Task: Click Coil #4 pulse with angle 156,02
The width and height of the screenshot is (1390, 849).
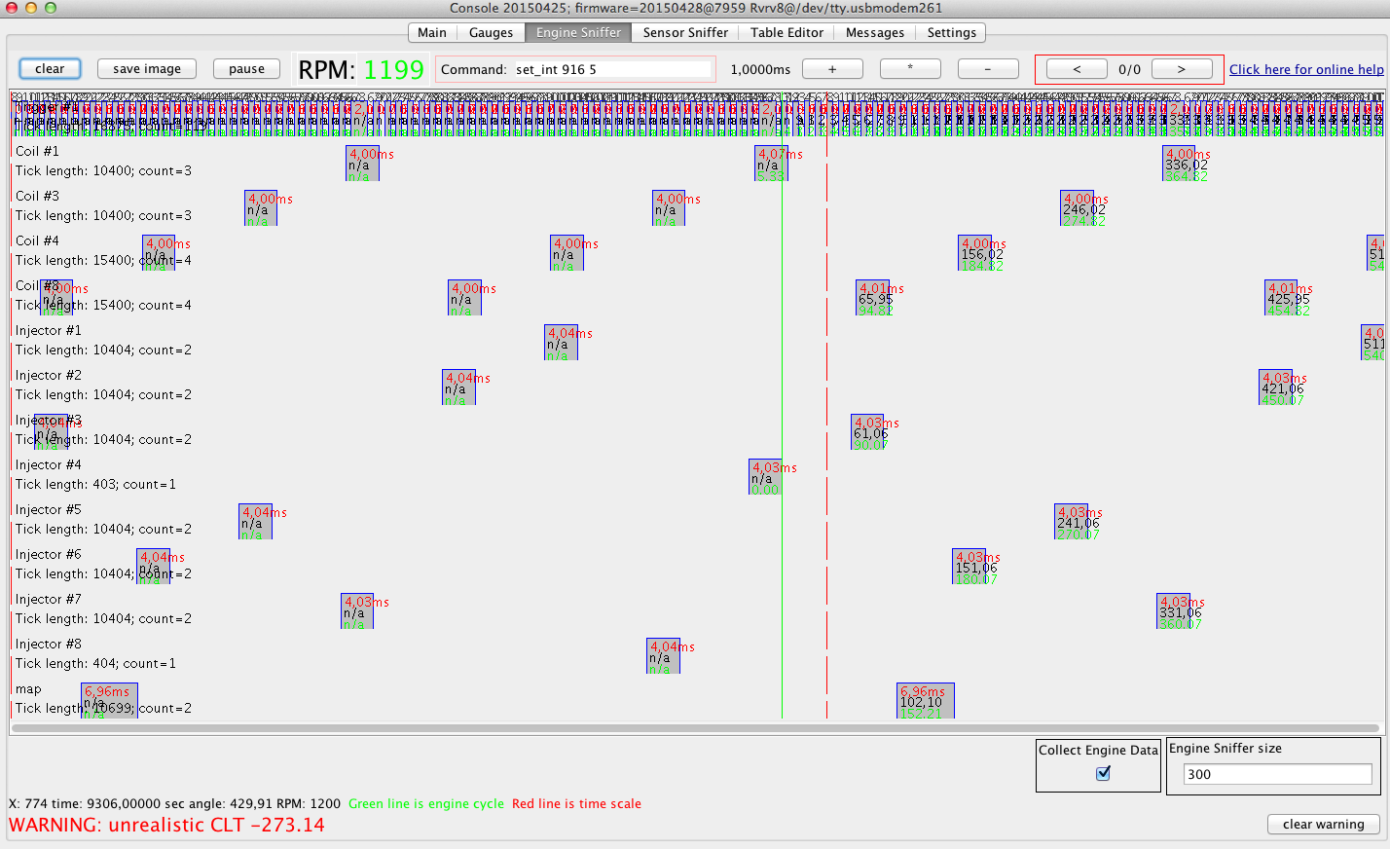Action: click(x=974, y=253)
